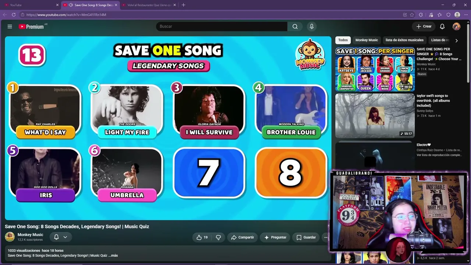The image size is (471, 265).
Task: Select lista de éxitos musicales chip
Action: click(x=404, y=40)
